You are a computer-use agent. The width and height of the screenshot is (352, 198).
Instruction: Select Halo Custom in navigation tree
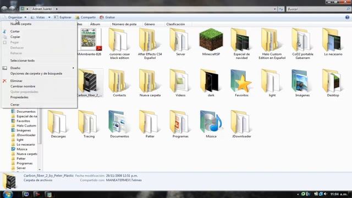click(x=26, y=126)
